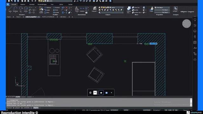Image resolution: width=203 pixels, height=114 pixels.
Task: Close the floating copy-guided widget
Action: pos(111,93)
